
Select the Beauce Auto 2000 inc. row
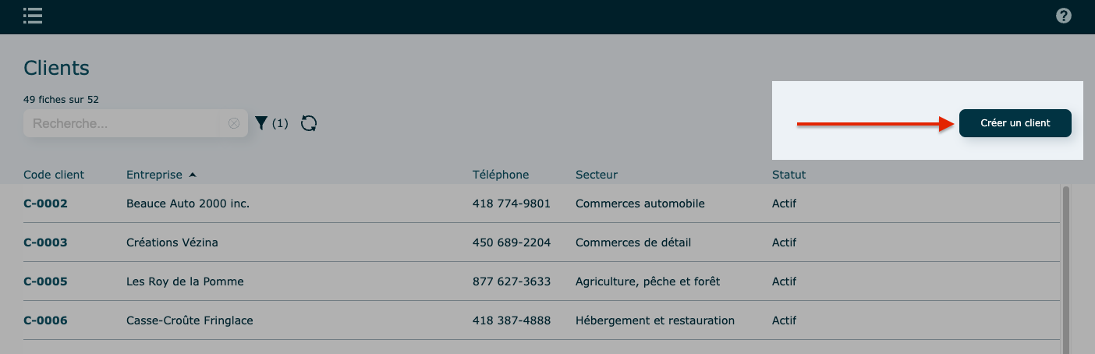pos(188,204)
